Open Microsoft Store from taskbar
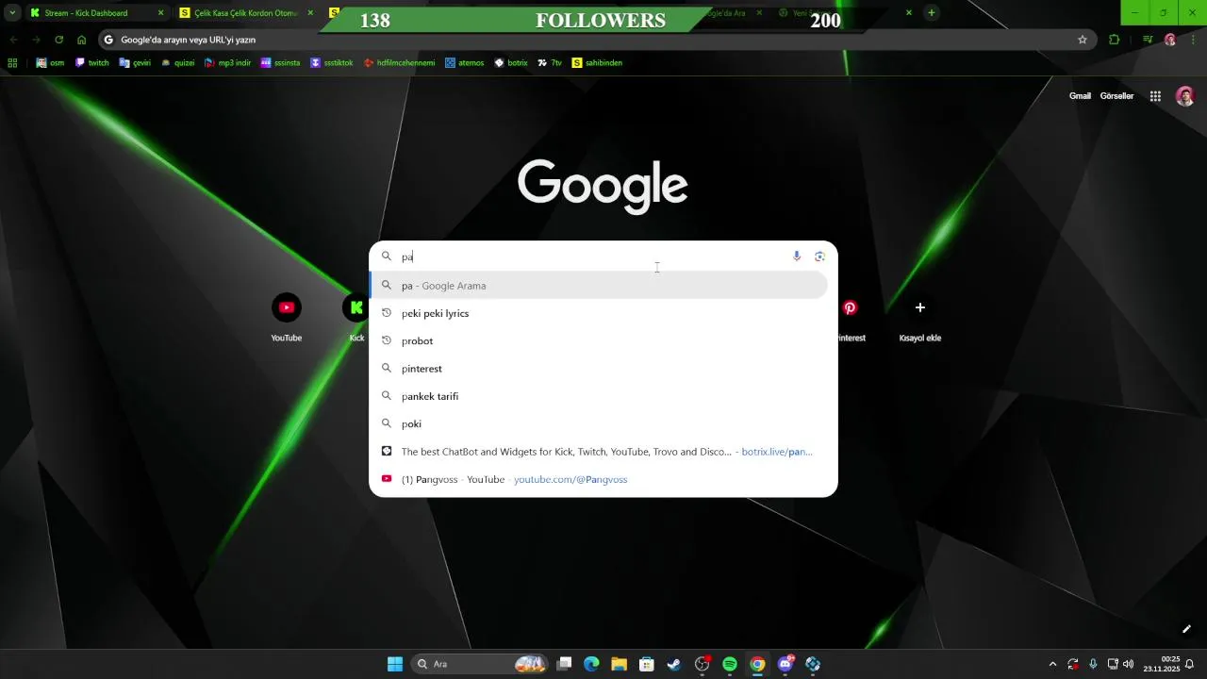This screenshot has width=1207, height=679. [646, 664]
